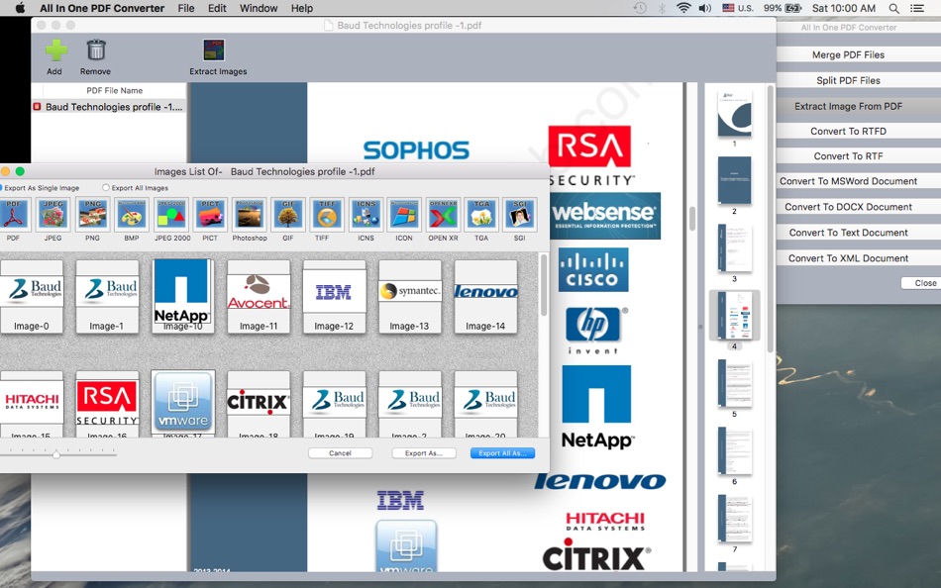Click the volume icon in menu bar
Viewport: 941px width, 588px height.
tap(705, 8)
